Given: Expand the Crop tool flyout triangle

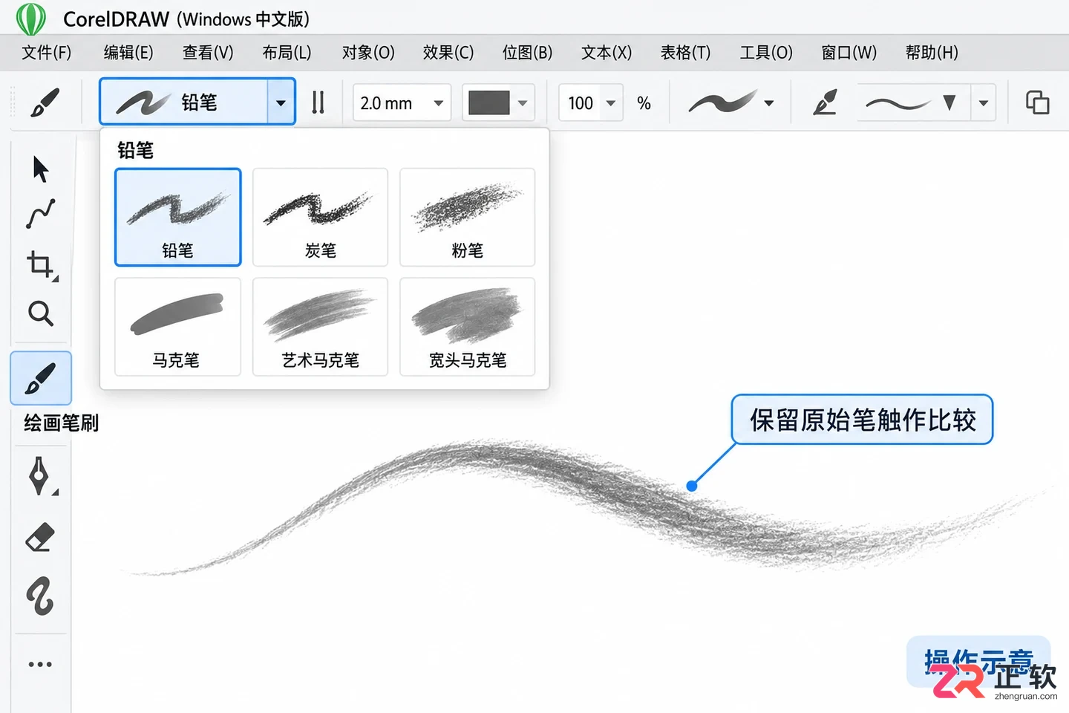Looking at the screenshot, I should pos(55,279).
